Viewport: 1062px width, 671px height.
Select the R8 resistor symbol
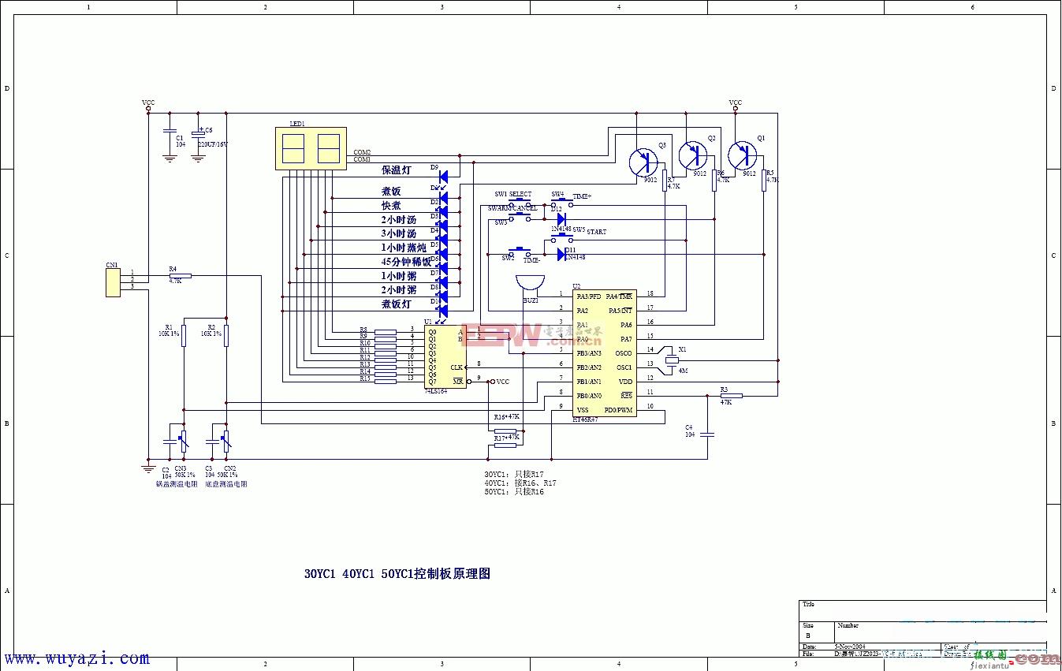click(x=386, y=332)
